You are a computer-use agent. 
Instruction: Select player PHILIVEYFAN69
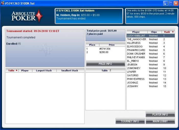tap(151, 57)
